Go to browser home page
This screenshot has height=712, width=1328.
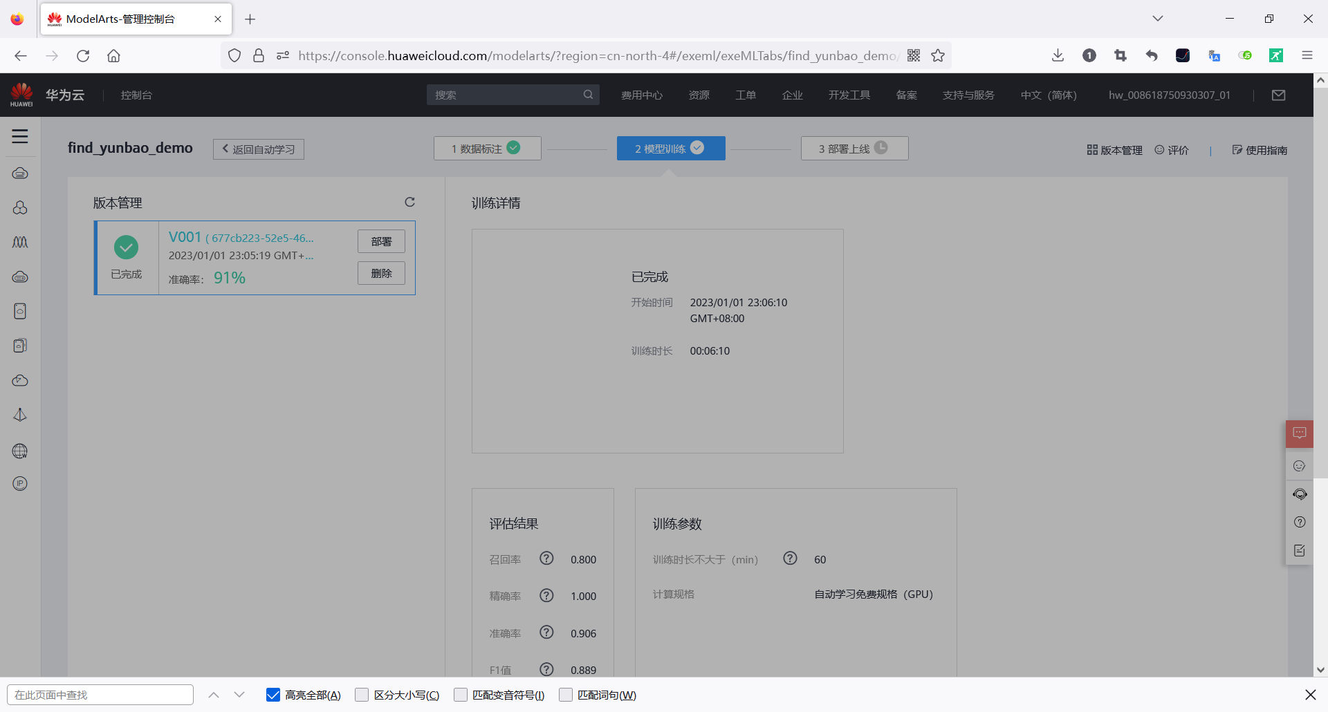click(x=113, y=55)
